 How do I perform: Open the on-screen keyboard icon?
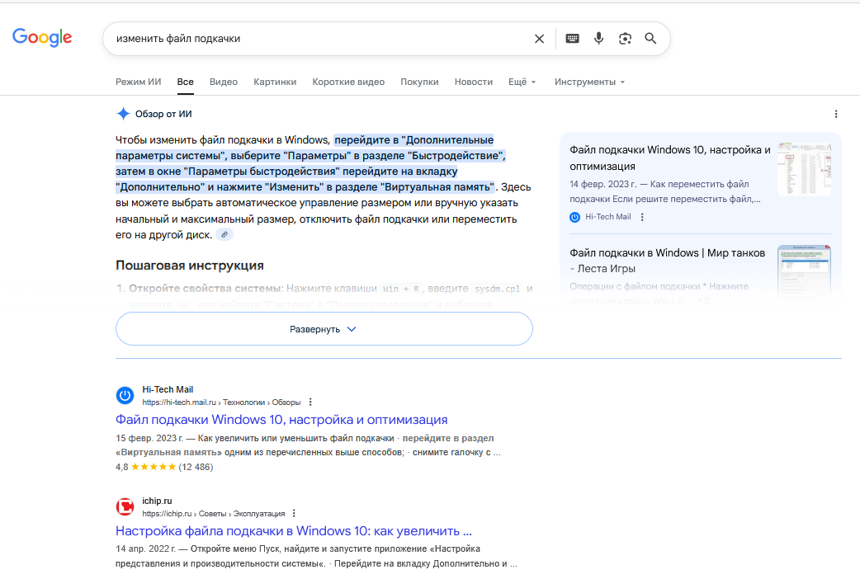click(x=572, y=39)
